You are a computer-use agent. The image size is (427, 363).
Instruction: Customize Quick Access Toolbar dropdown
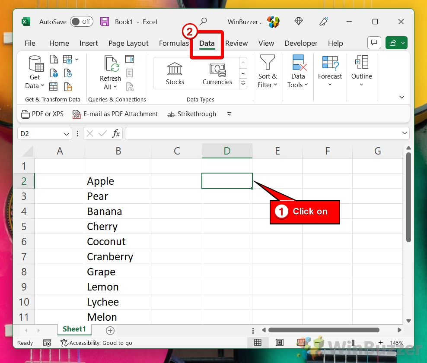click(x=229, y=114)
